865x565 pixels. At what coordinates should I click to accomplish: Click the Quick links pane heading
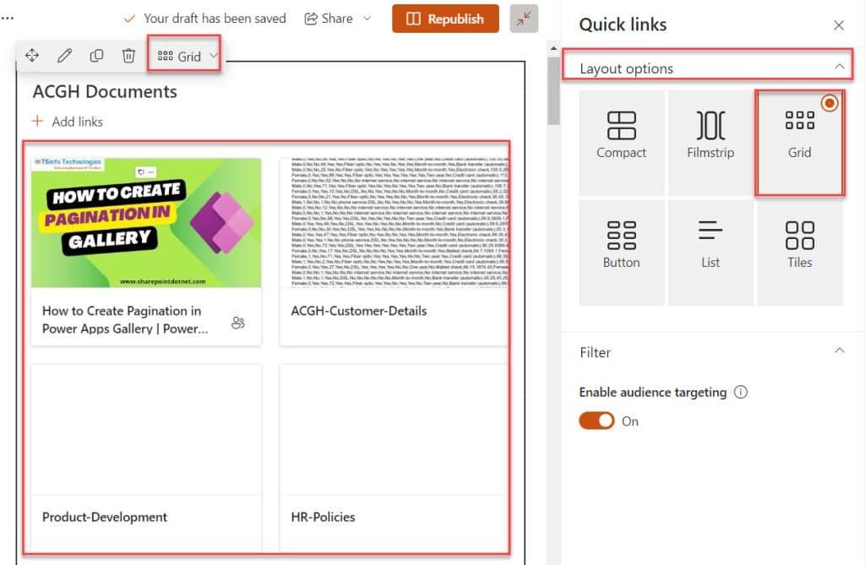[623, 24]
